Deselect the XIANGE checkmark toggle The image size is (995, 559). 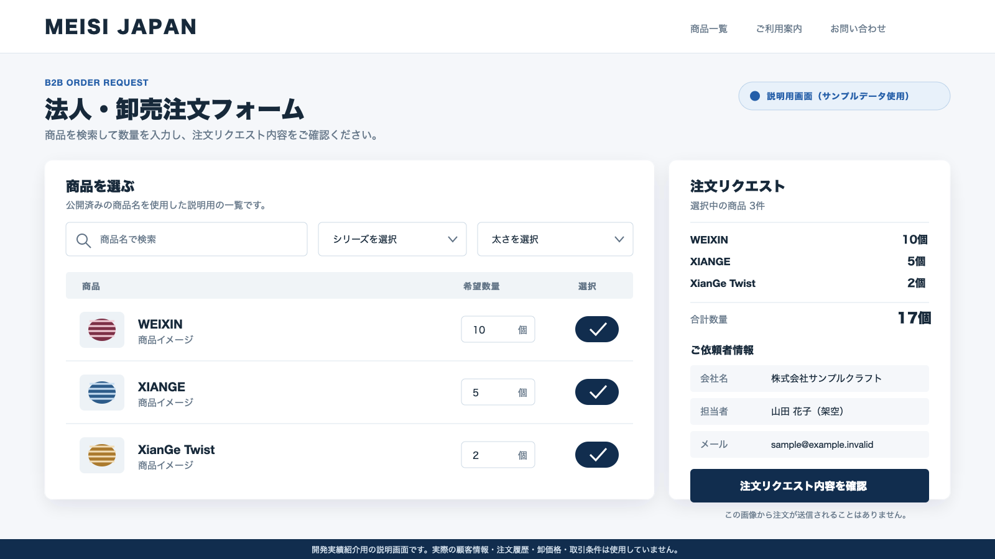tap(597, 392)
